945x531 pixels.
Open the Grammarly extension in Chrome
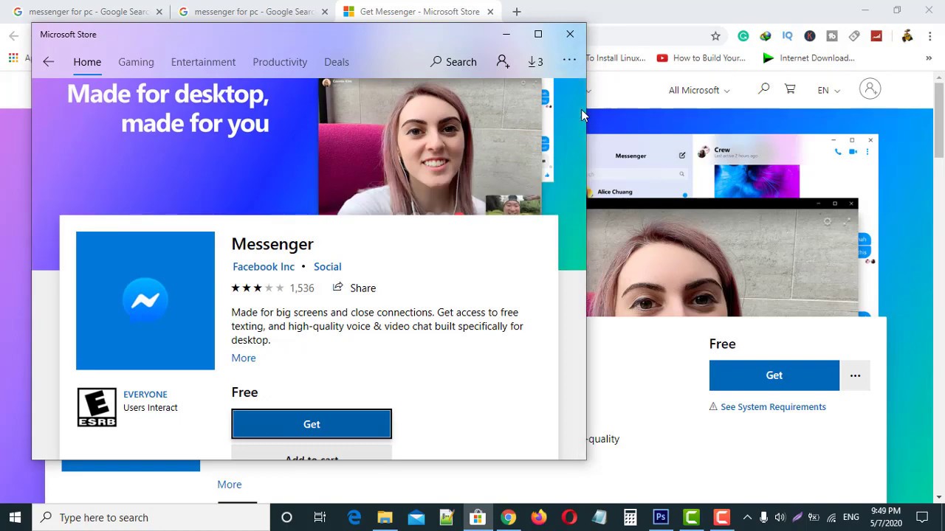pos(743,35)
